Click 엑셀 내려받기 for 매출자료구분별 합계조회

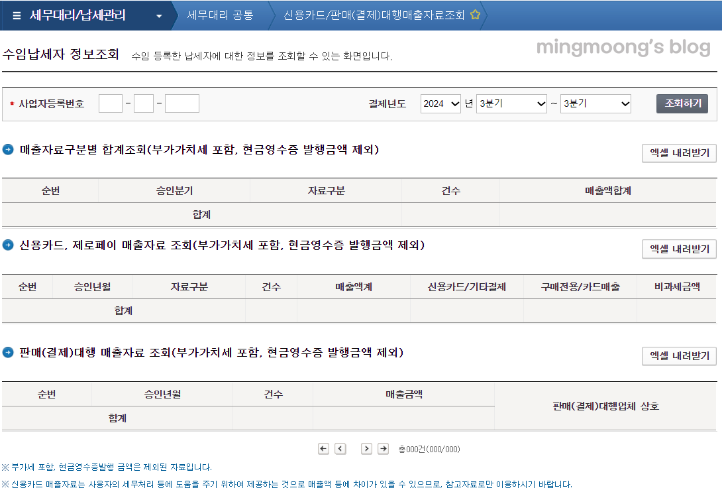click(x=679, y=153)
